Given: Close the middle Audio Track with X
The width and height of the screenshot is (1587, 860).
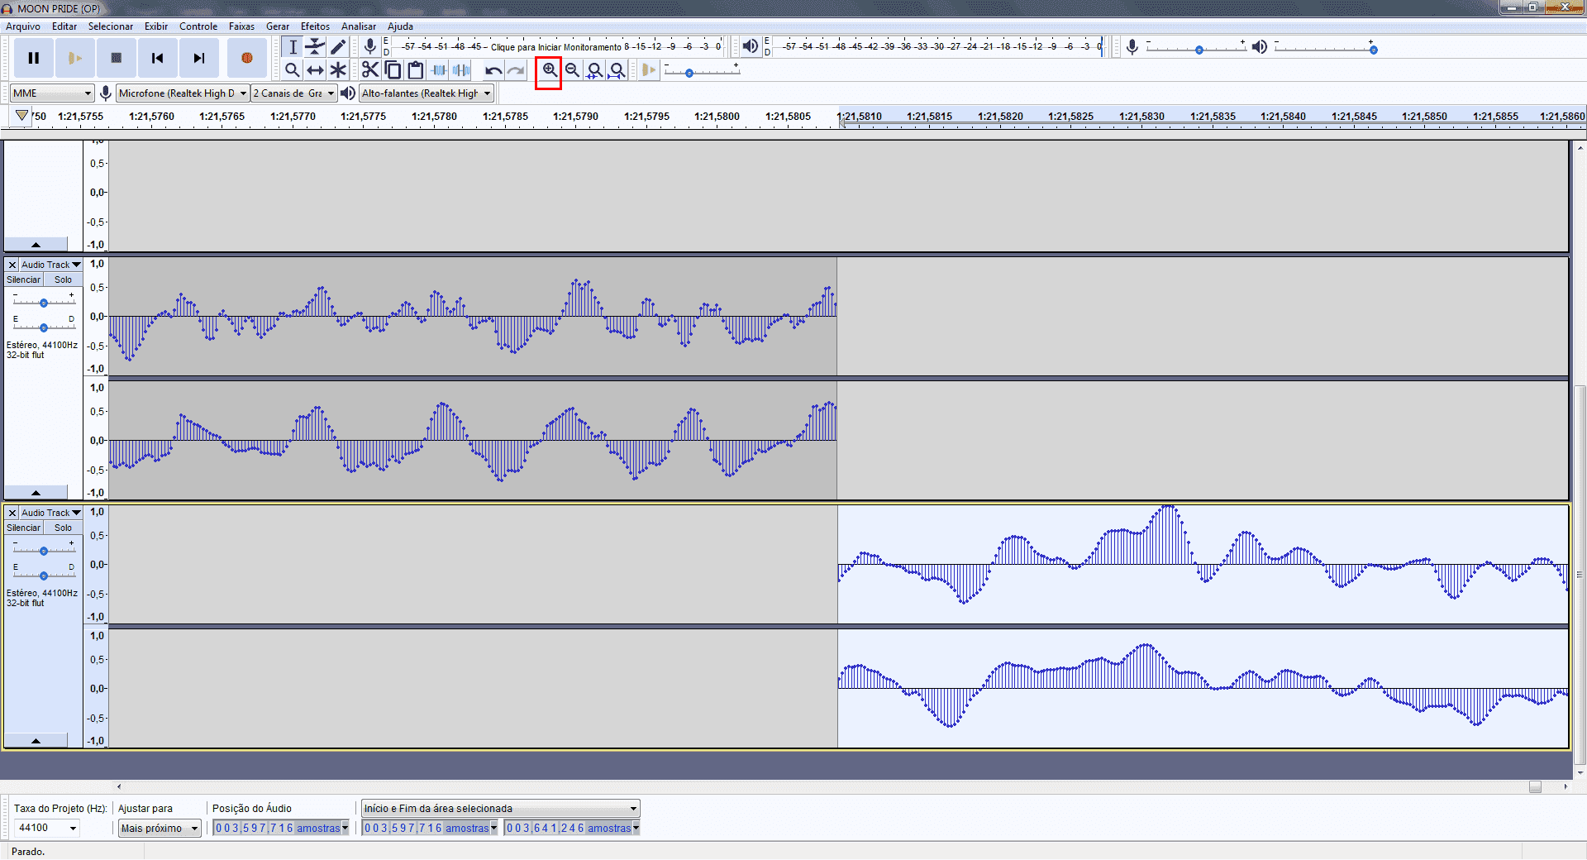Looking at the screenshot, I should click(x=12, y=265).
